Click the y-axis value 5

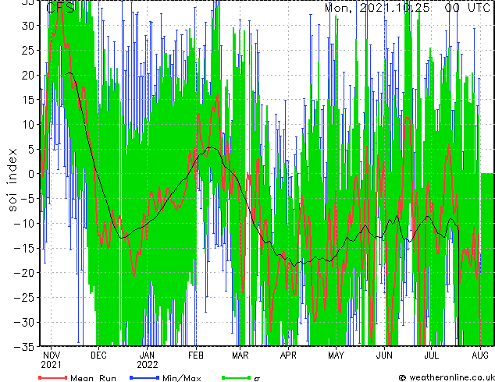pyautogui.click(x=30, y=149)
